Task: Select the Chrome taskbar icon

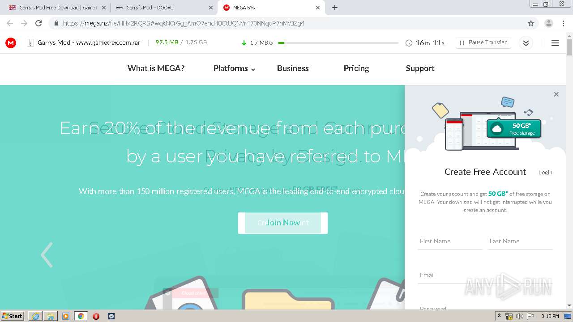Action: pos(81,316)
